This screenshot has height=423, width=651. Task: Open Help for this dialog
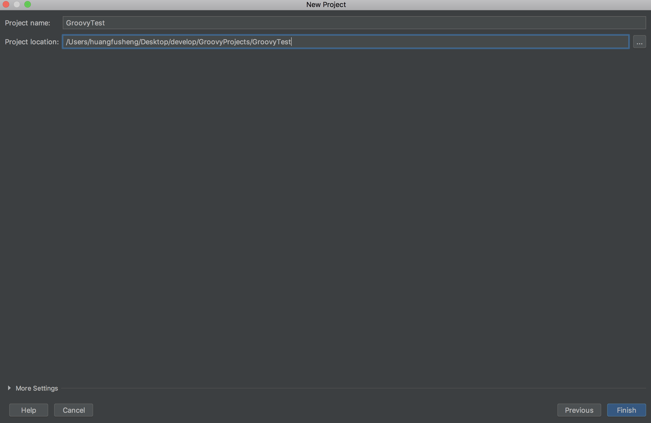tap(28, 410)
